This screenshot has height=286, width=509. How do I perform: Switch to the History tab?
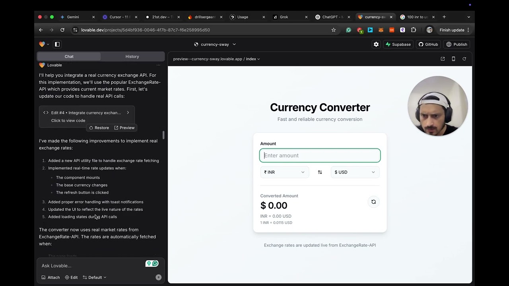pyautogui.click(x=132, y=56)
